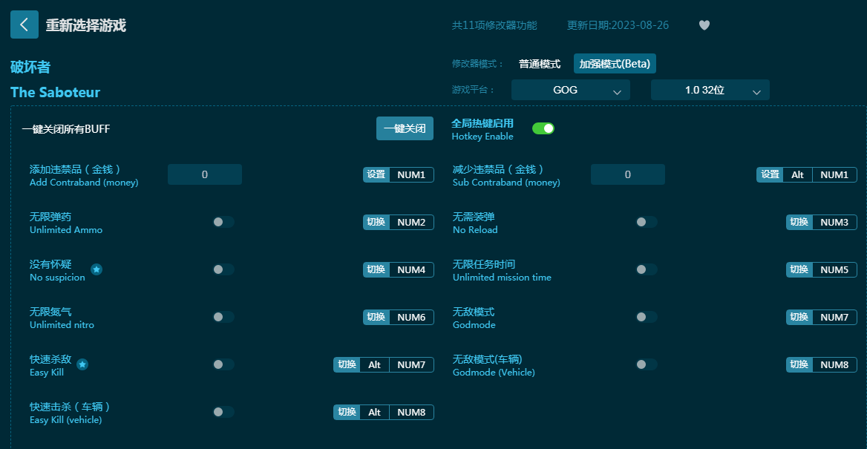Screen dimensions: 867x449
Task: Click the back arrow icon
Action: (24, 24)
